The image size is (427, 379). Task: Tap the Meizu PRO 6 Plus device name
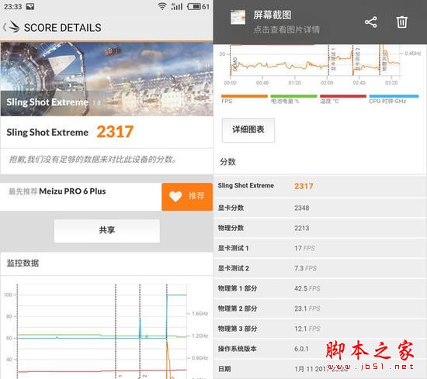click(72, 191)
